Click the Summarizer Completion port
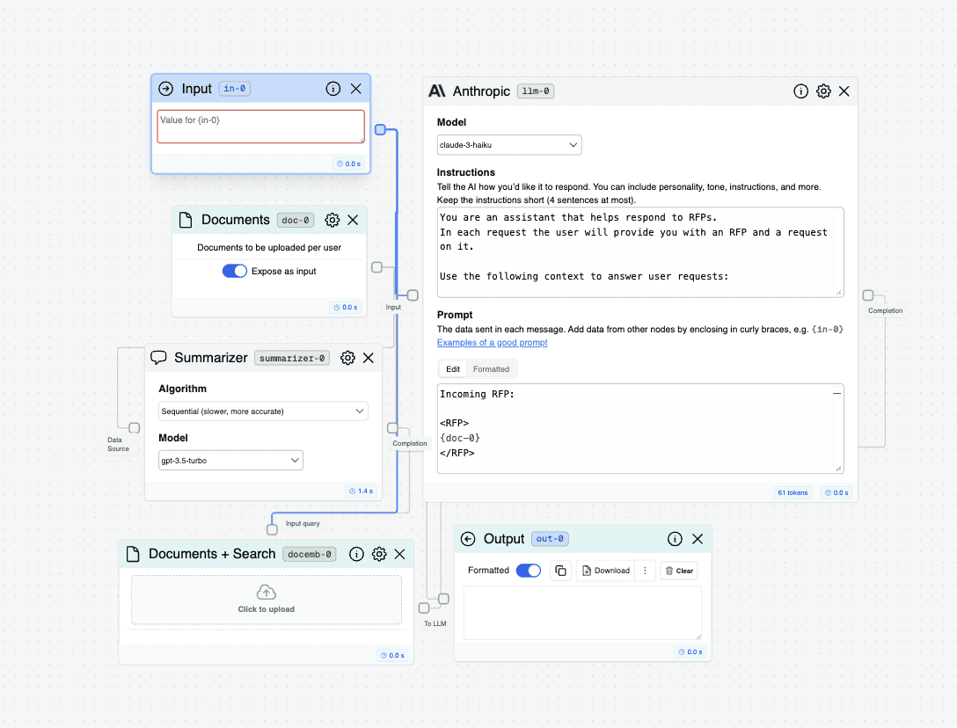Screen dimensions: 957x728 point(392,428)
